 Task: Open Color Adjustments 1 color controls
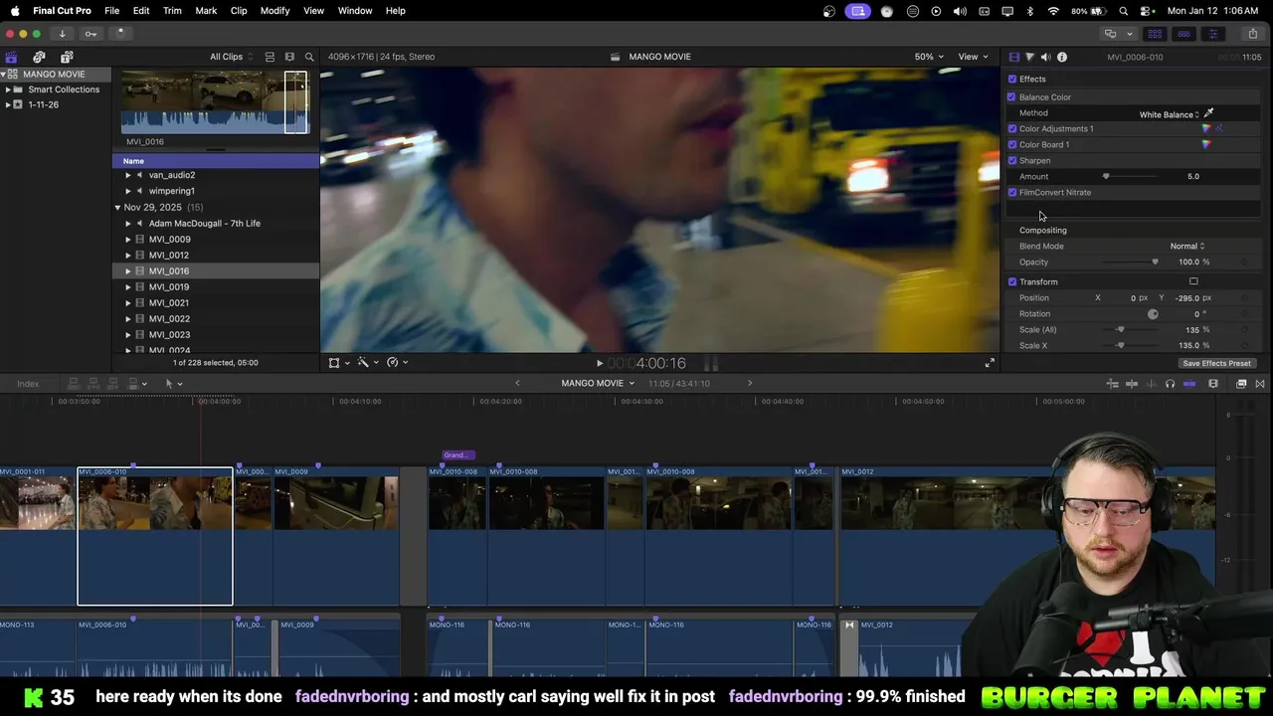(x=1206, y=128)
